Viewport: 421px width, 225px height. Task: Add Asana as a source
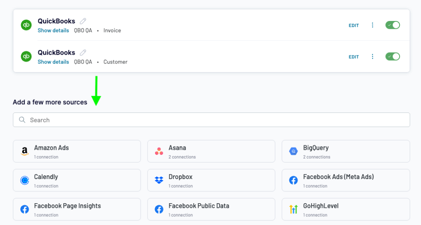(x=211, y=151)
